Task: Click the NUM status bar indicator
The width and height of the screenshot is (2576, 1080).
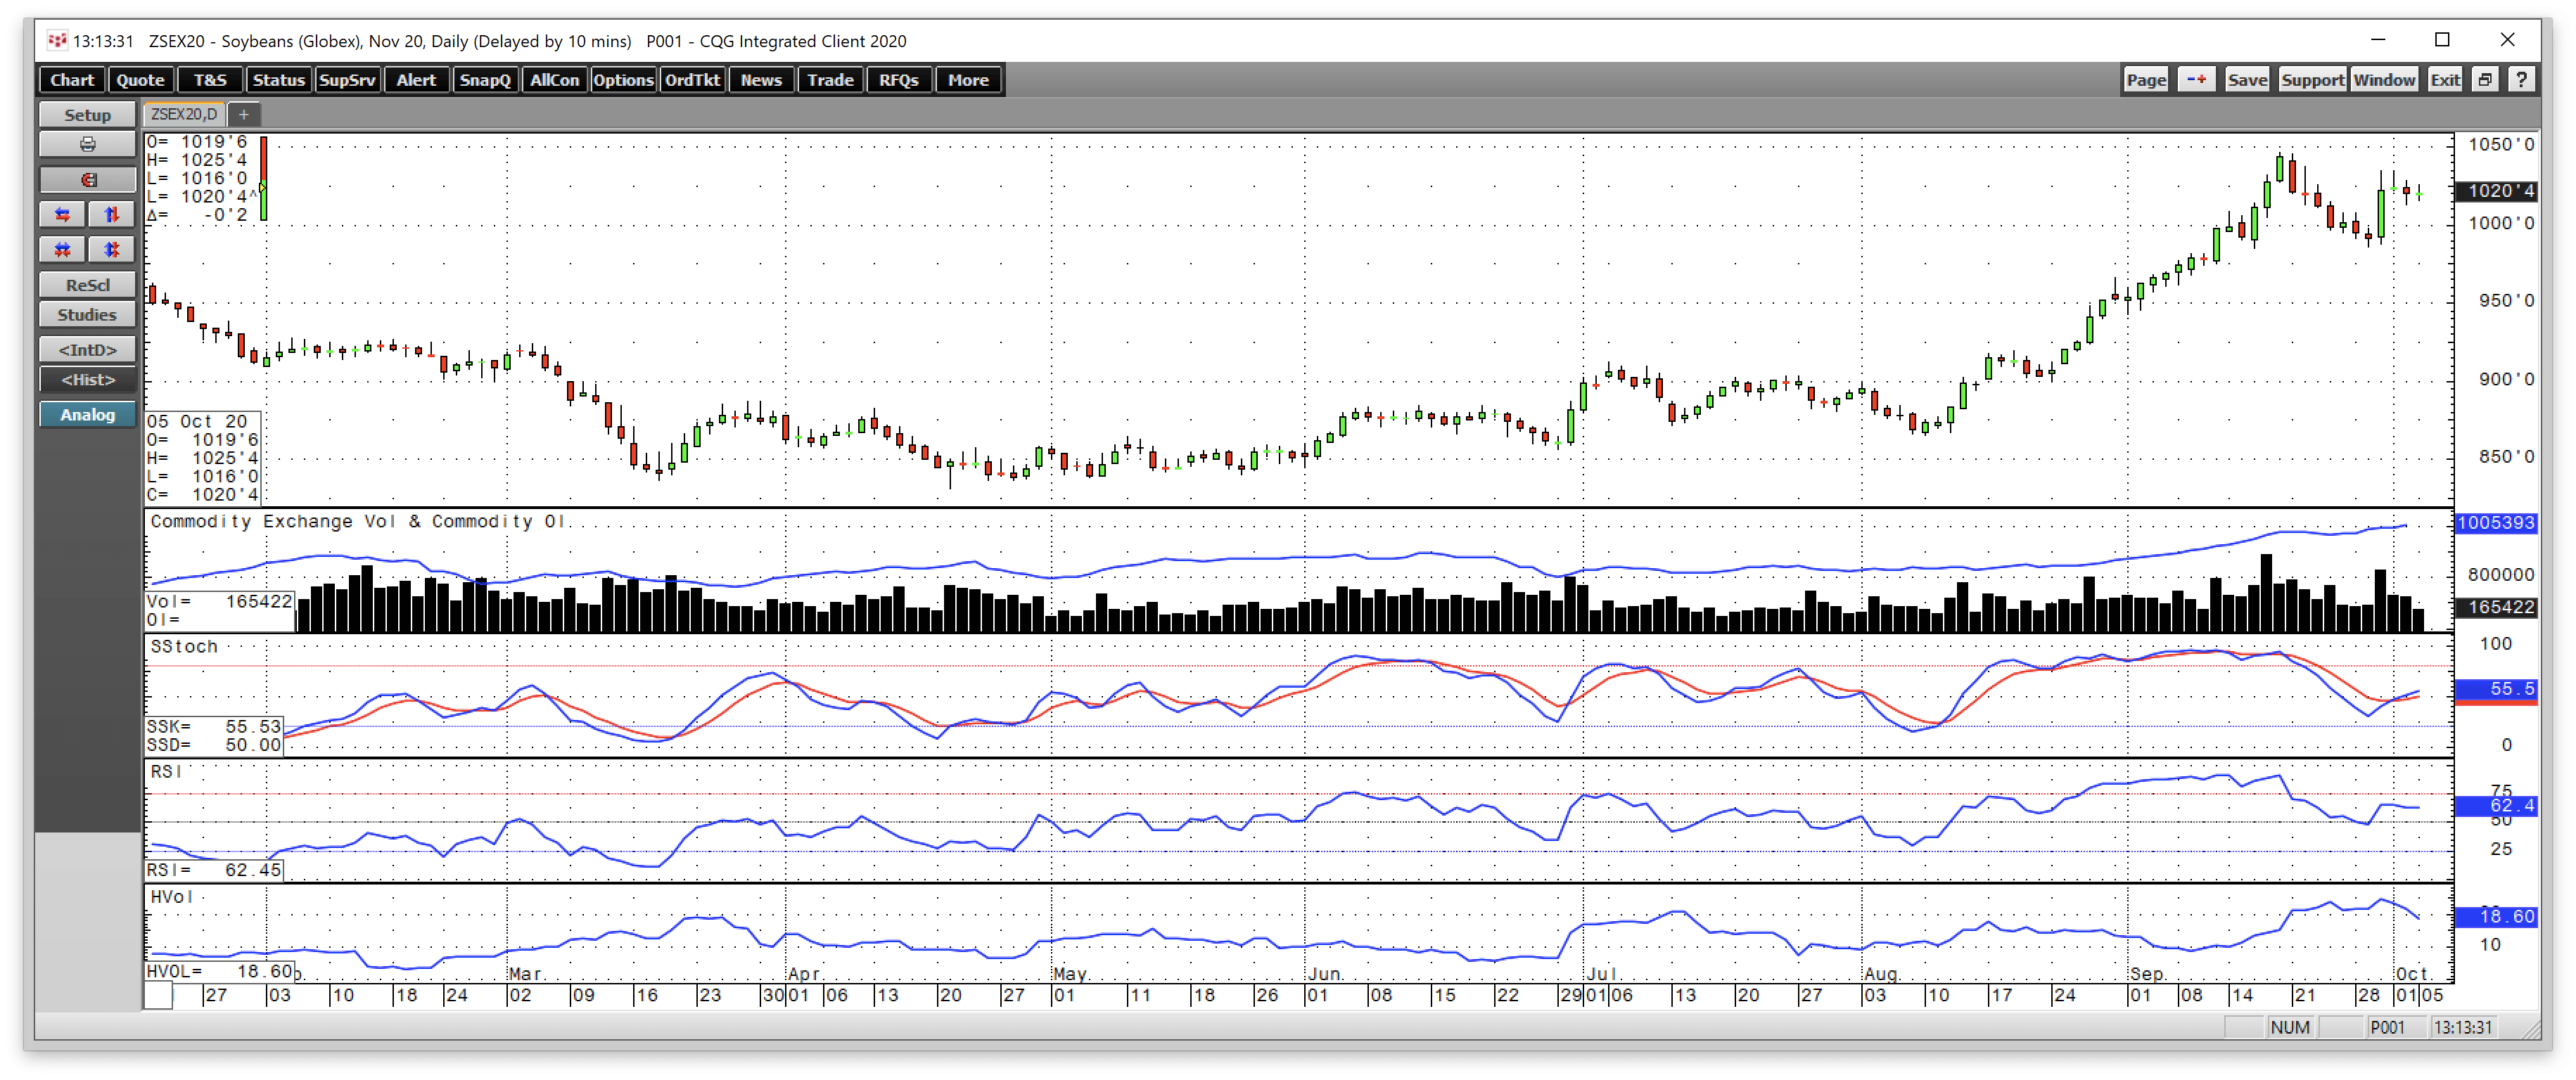Action: (2290, 1027)
